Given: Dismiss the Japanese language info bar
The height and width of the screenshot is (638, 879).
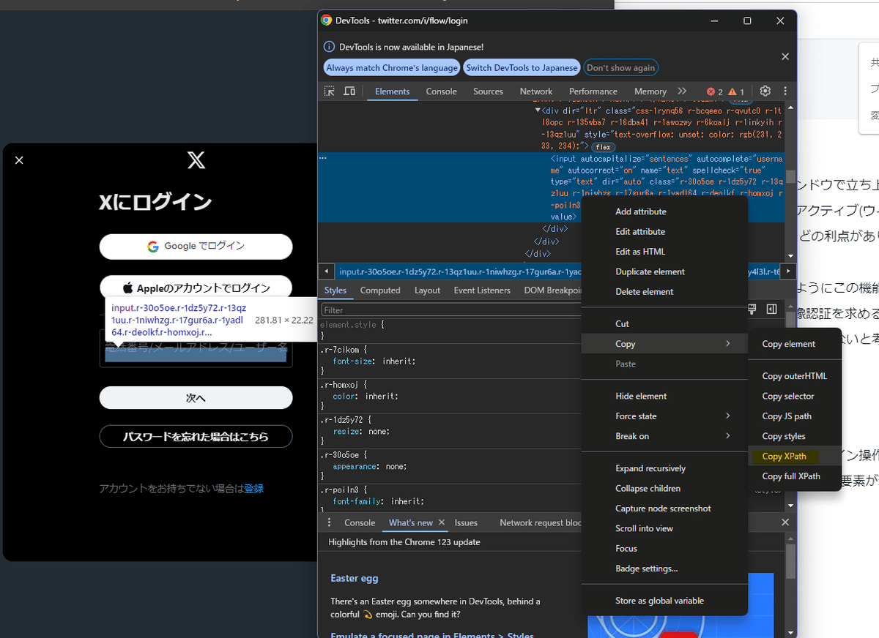Looking at the screenshot, I should [785, 56].
